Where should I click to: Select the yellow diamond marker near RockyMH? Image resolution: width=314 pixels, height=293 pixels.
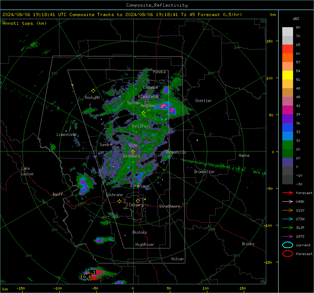click(x=93, y=91)
